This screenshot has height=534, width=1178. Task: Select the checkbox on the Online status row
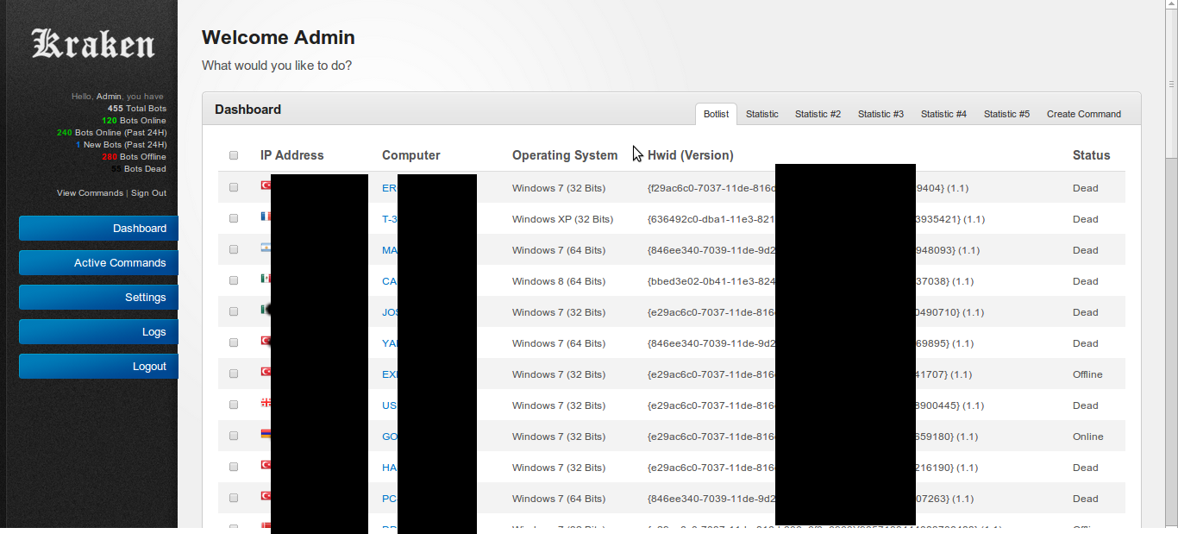pyautogui.click(x=234, y=437)
